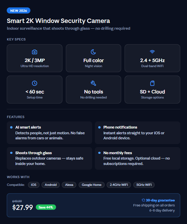
Task: Click the Ultra-HD resolution caption
Action: click(34, 66)
